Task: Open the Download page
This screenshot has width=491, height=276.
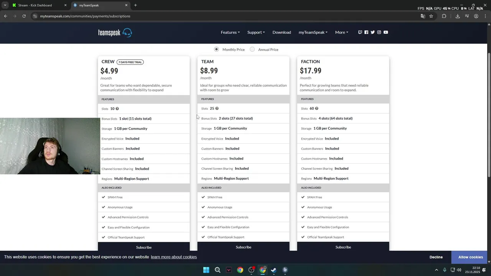Action: point(282,32)
